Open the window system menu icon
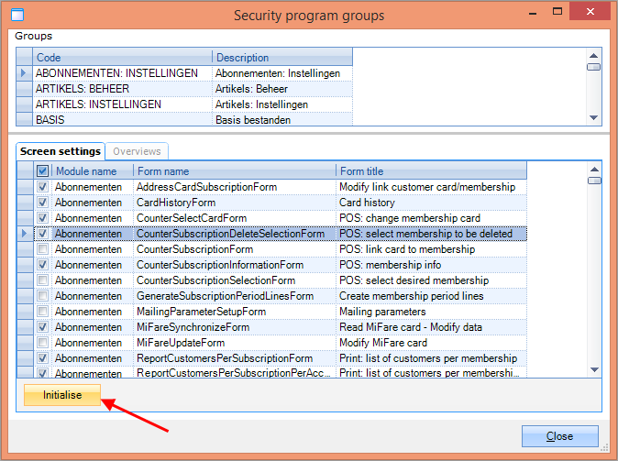 16,16
